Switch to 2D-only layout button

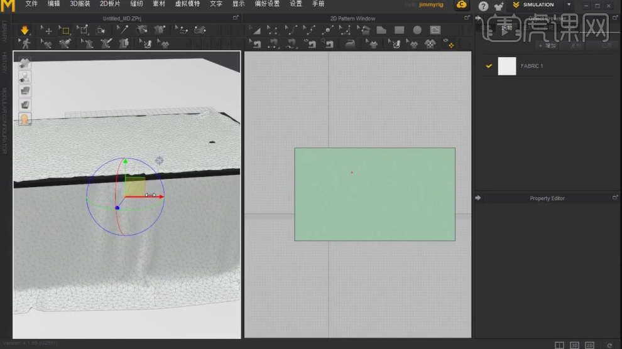[x=589, y=345]
